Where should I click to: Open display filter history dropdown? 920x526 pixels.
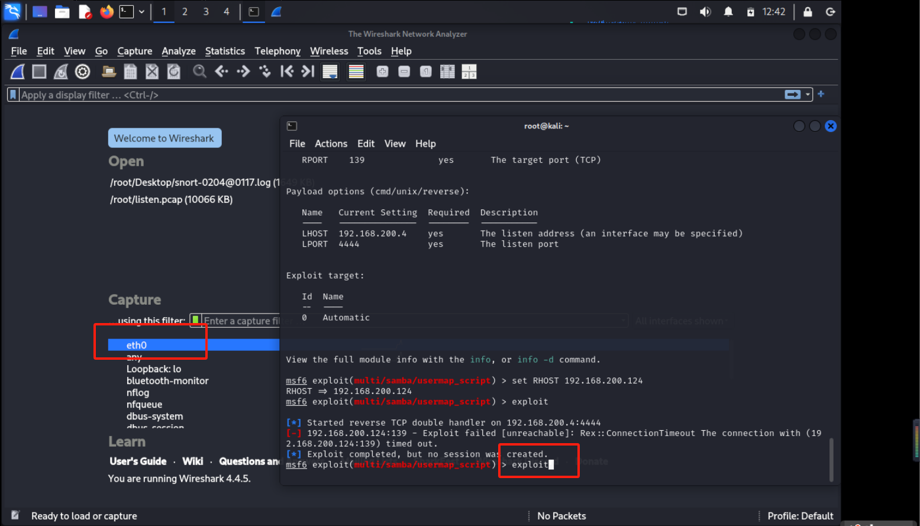click(x=808, y=95)
